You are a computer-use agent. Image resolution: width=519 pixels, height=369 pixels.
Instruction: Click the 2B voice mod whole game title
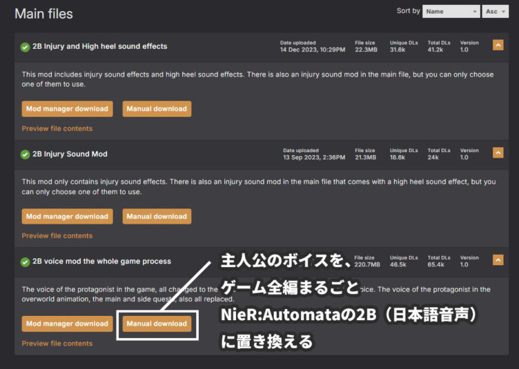(101, 261)
